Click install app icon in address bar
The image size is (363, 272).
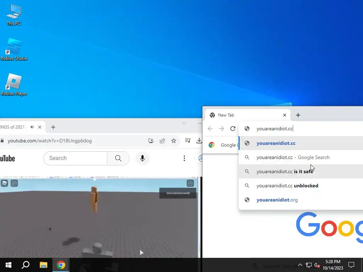point(151,141)
